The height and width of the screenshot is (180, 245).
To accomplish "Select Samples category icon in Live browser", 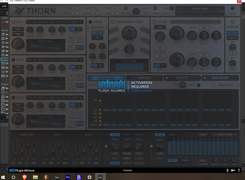I will pos(3,68).
